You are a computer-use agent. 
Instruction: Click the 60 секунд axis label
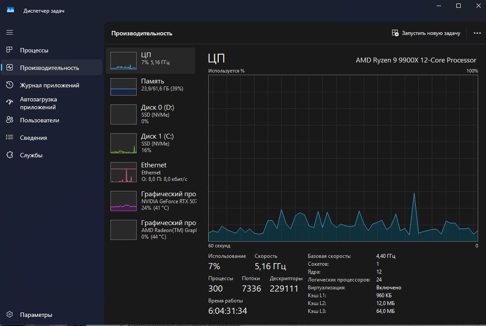click(219, 246)
